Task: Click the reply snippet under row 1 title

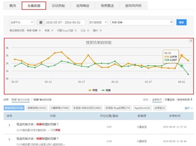Action: (x=38, y=130)
